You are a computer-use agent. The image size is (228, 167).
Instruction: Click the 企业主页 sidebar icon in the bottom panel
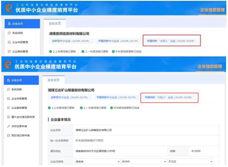(9, 80)
